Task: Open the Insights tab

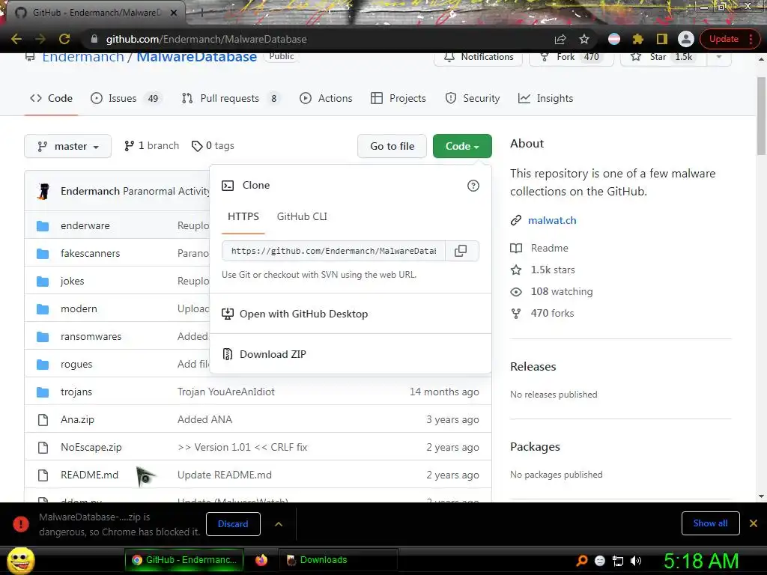Action: tap(546, 98)
